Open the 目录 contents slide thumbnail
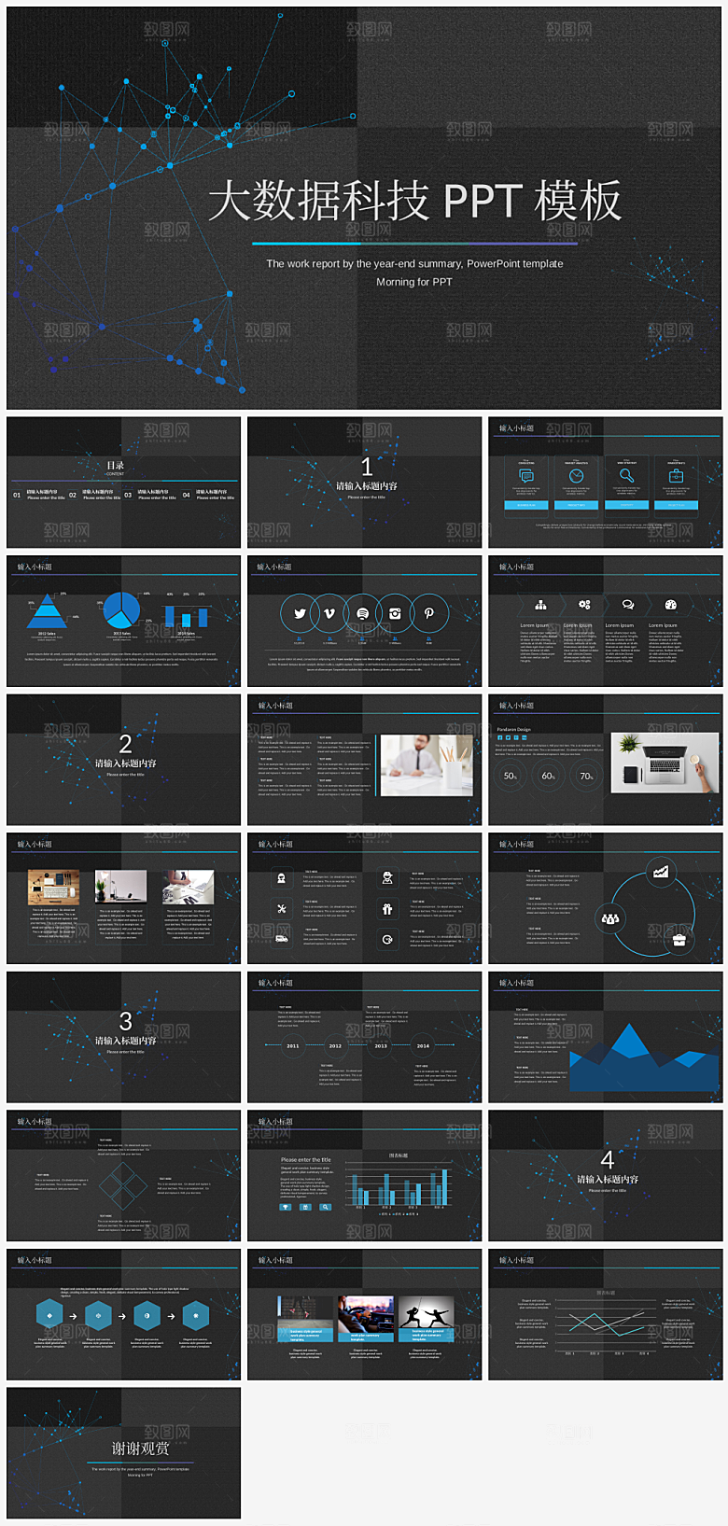The width and height of the screenshot is (728, 1526). click(x=123, y=482)
